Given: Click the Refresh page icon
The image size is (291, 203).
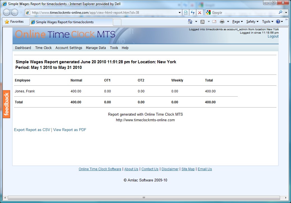Looking at the screenshot, I should tap(193, 13).
